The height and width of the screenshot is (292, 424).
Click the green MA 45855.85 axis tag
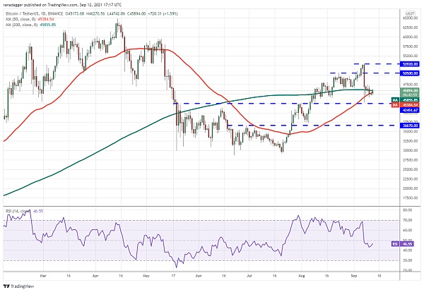405,100
